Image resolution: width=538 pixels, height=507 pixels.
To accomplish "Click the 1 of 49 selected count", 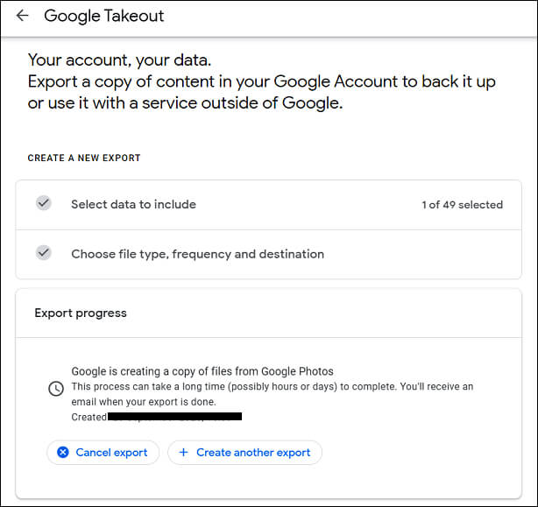I will point(462,205).
